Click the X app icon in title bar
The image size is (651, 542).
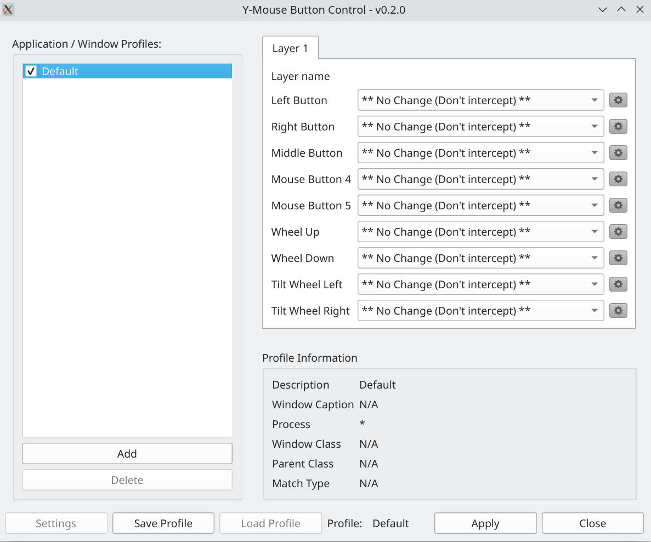click(x=8, y=9)
